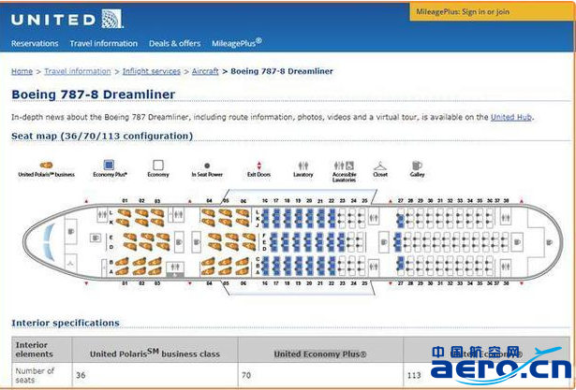Click the cockpit windshield on seat map
Viewport: 576px width, 390px height.
click(x=50, y=242)
